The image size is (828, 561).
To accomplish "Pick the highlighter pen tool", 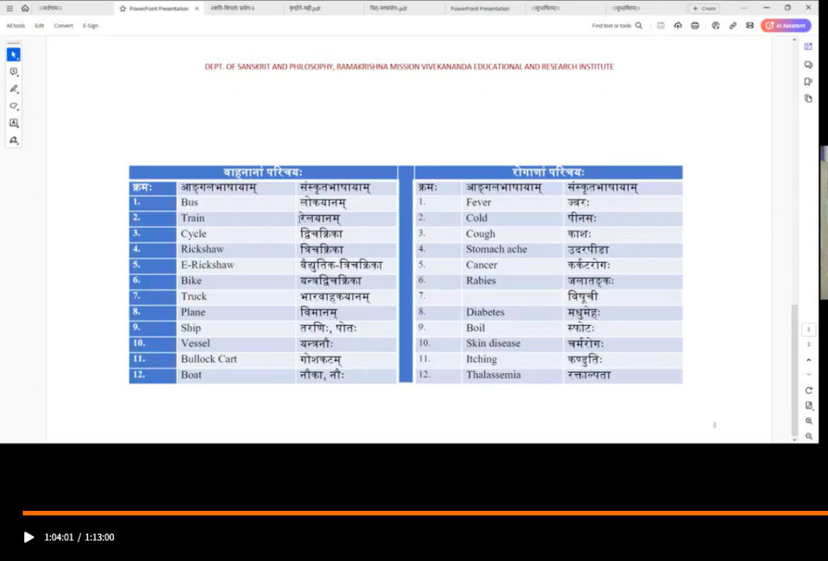I will tap(14, 89).
